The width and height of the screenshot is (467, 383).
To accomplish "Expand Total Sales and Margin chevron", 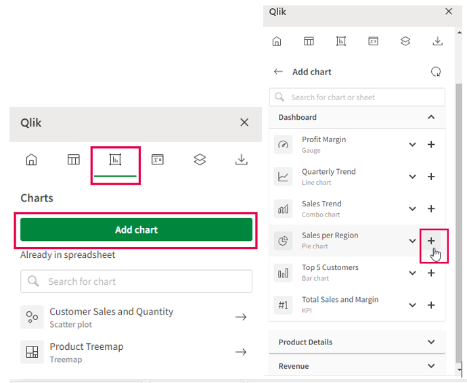I will pos(412,305).
